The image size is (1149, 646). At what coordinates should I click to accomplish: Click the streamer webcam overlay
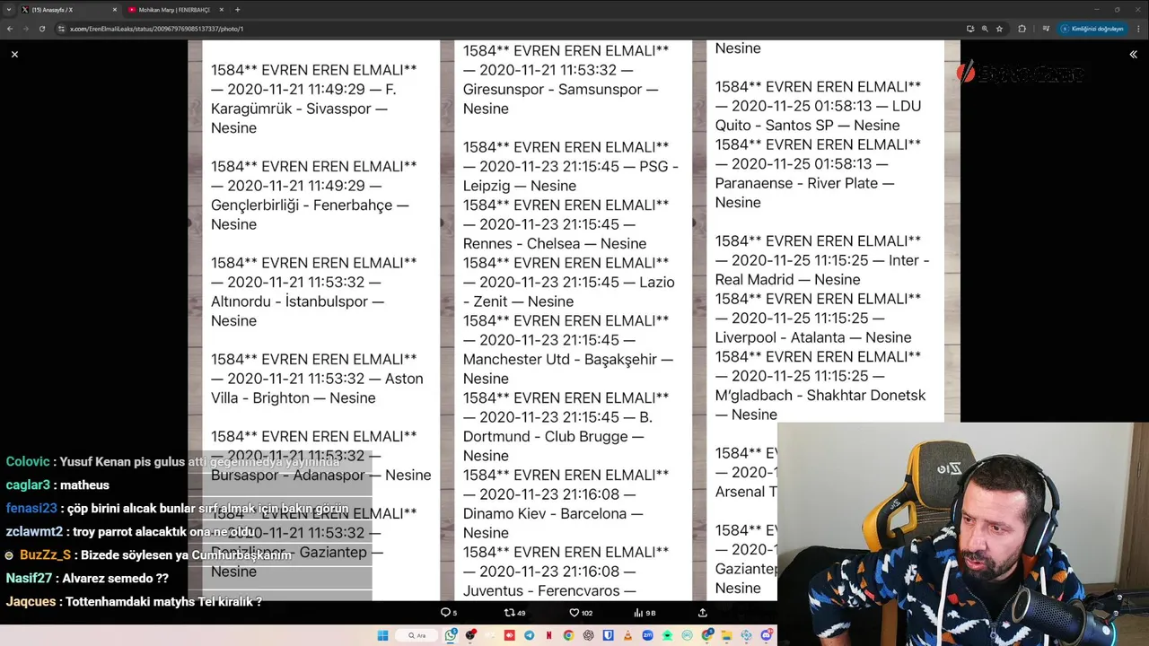pos(963,534)
